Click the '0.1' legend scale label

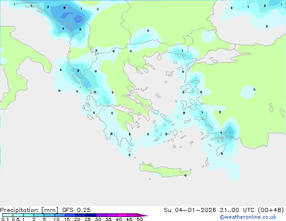[x=5, y=219]
